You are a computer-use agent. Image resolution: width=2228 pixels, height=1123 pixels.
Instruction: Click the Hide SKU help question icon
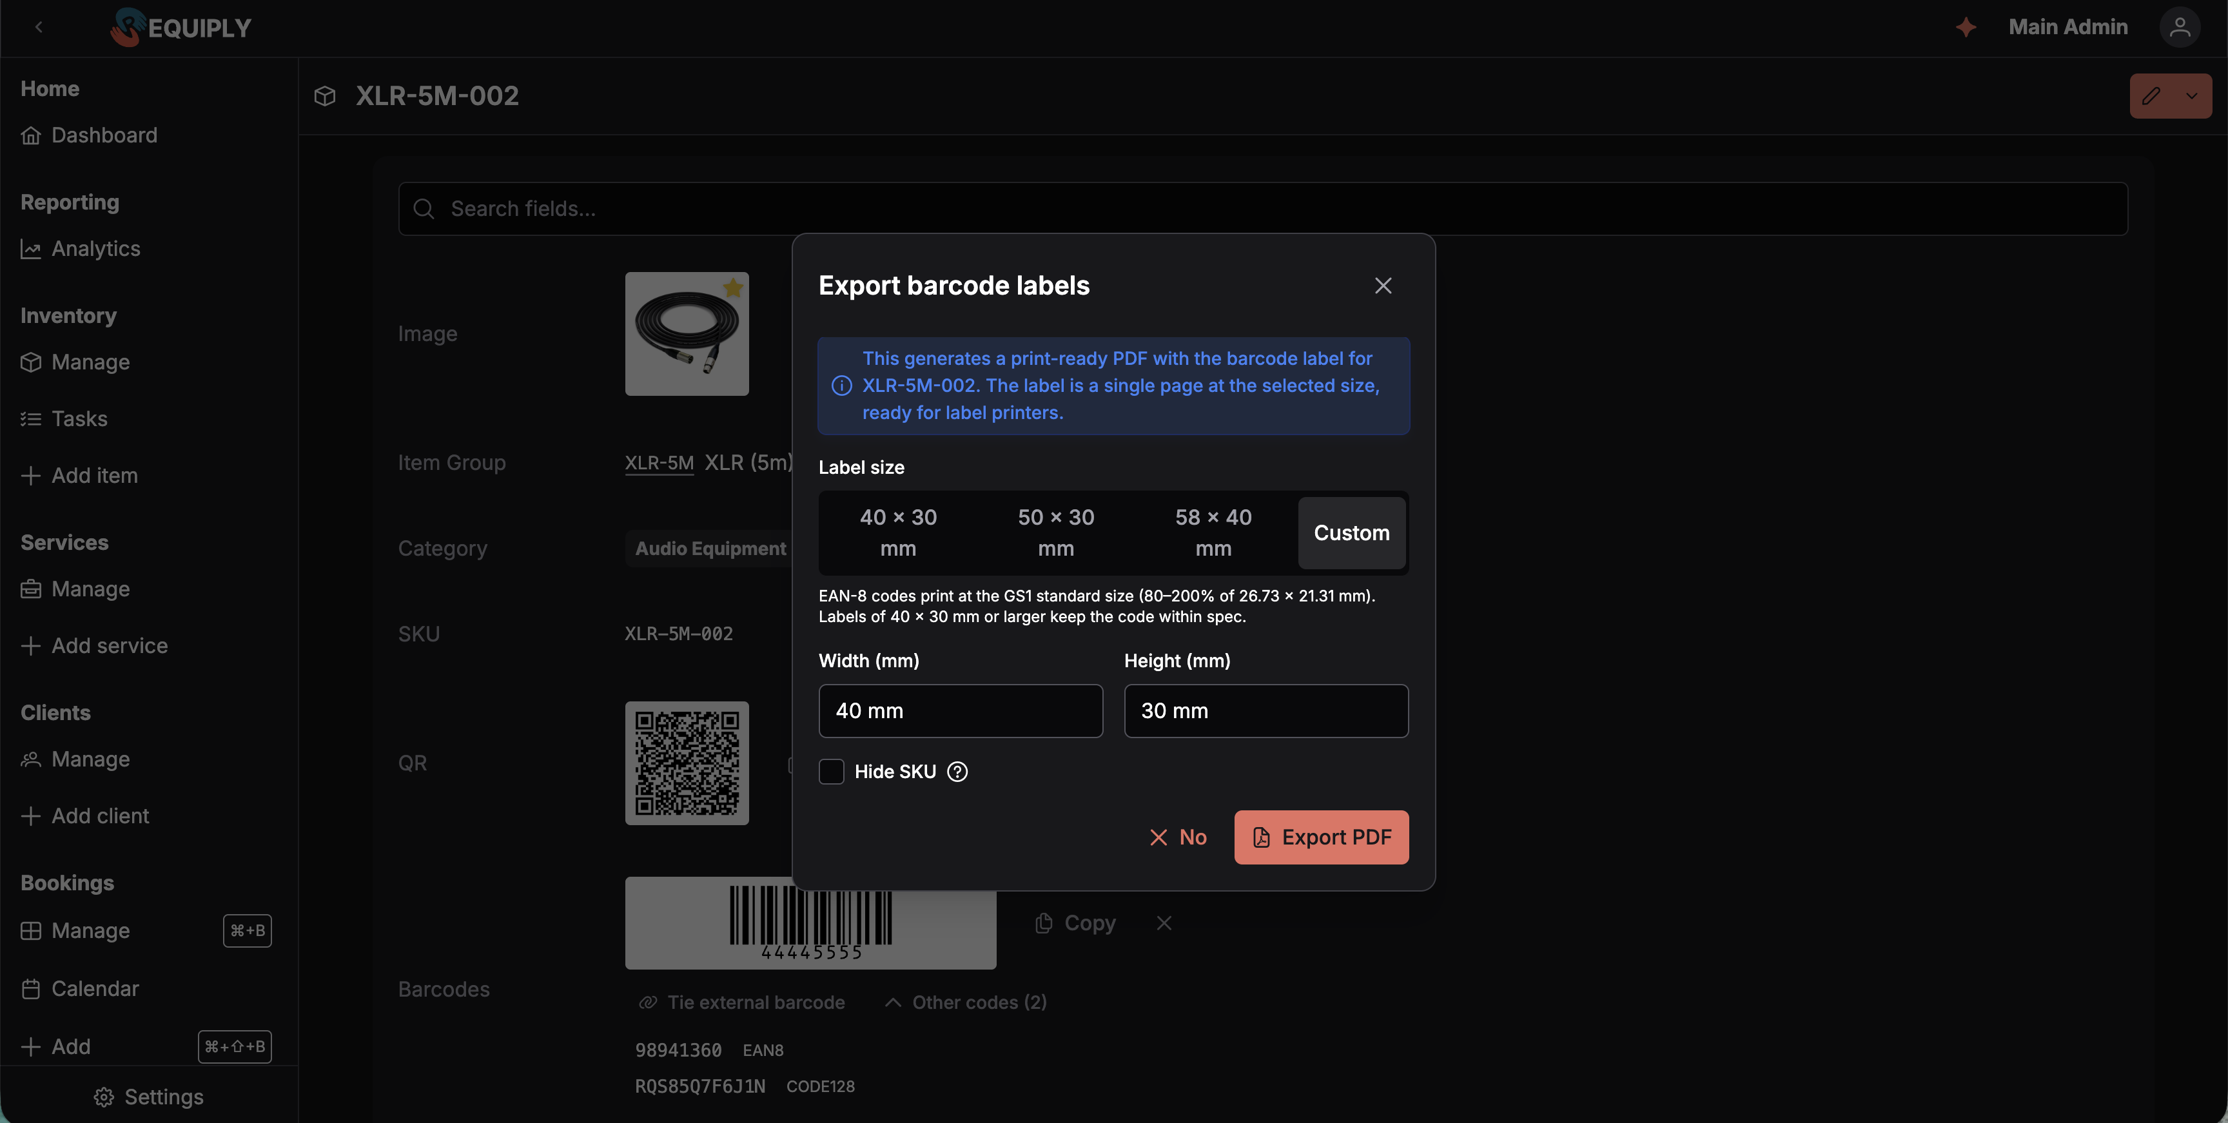pos(957,772)
